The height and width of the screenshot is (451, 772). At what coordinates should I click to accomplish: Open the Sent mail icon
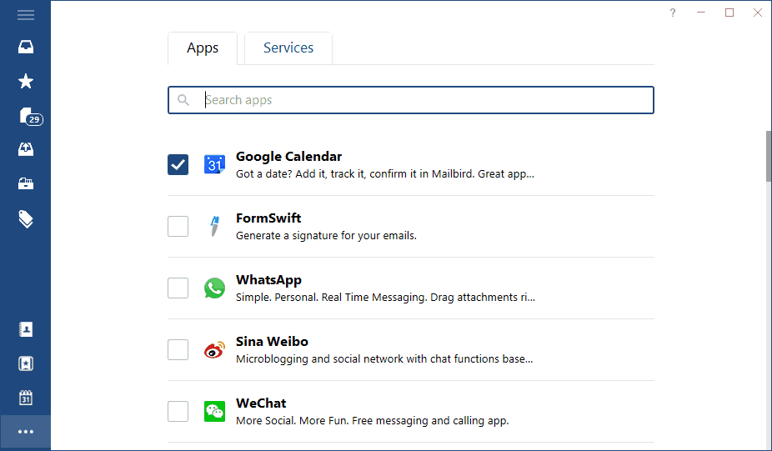(x=26, y=149)
